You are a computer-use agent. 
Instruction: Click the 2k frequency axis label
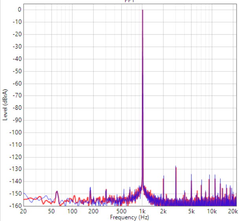[163, 212]
